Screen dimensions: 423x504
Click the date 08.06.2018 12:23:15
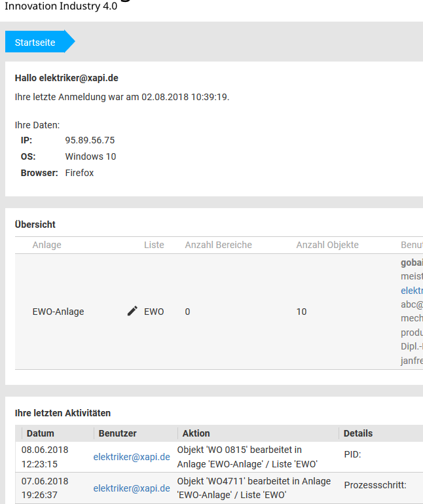(x=45, y=457)
